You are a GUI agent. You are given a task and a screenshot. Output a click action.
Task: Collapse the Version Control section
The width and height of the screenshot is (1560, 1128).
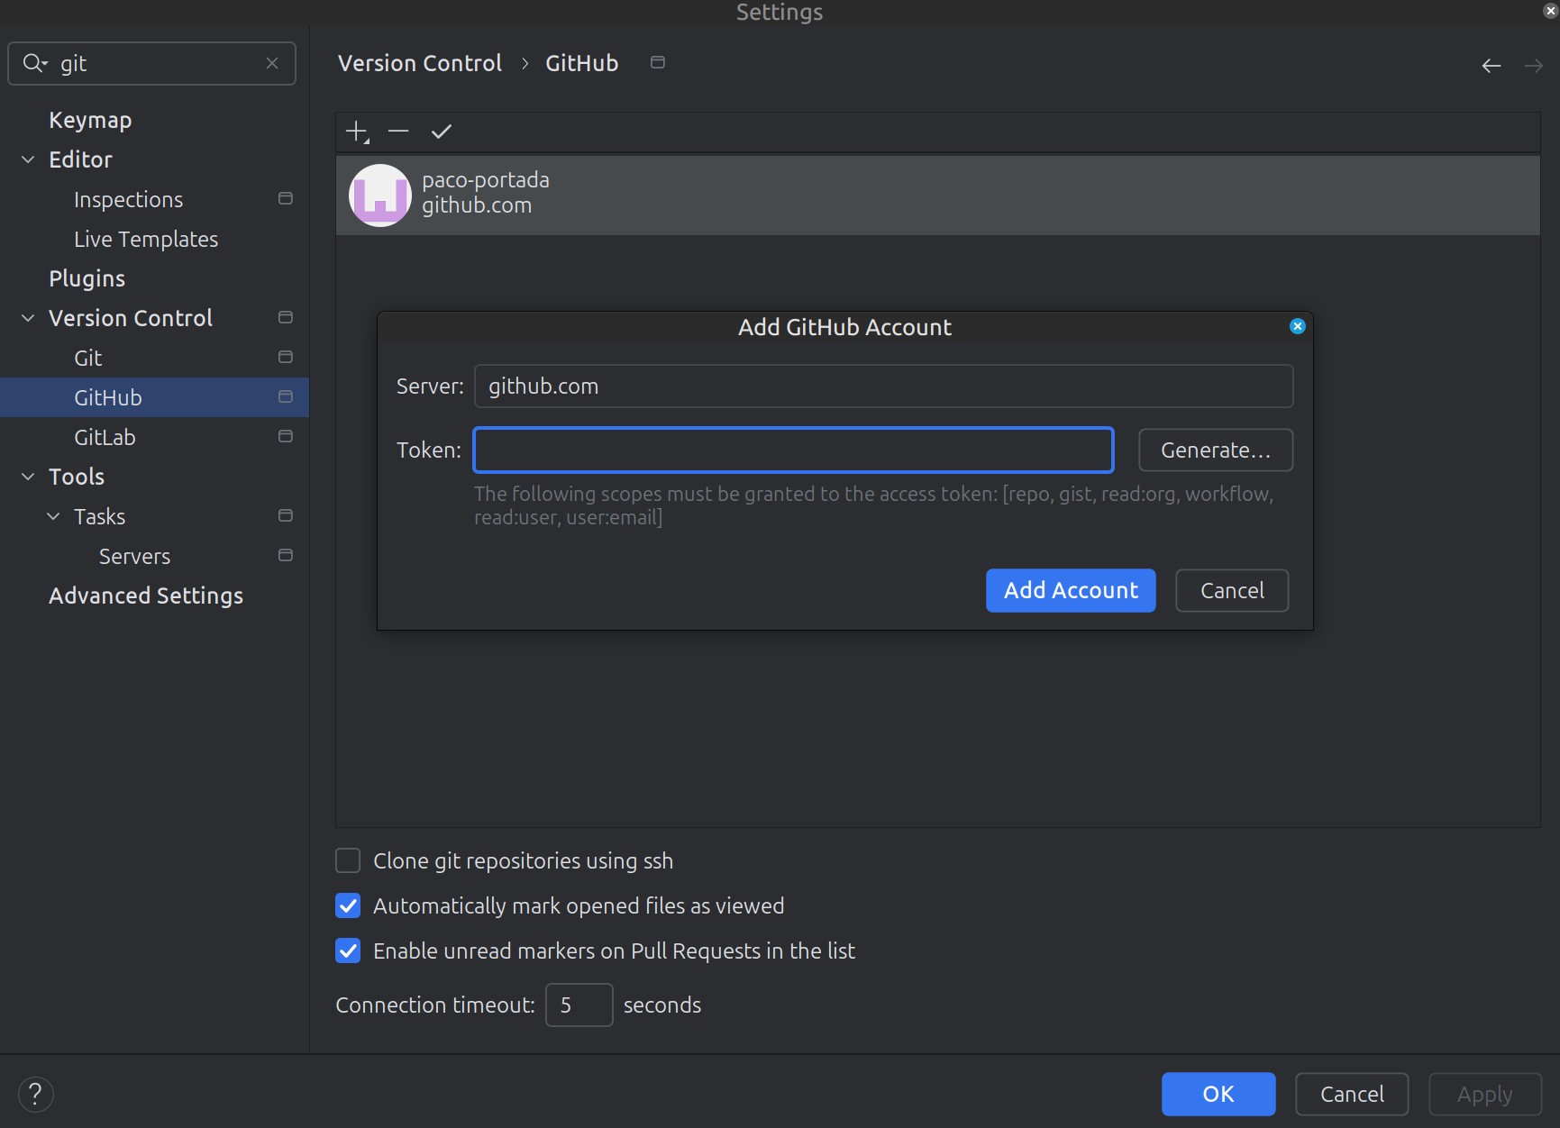pyautogui.click(x=28, y=318)
